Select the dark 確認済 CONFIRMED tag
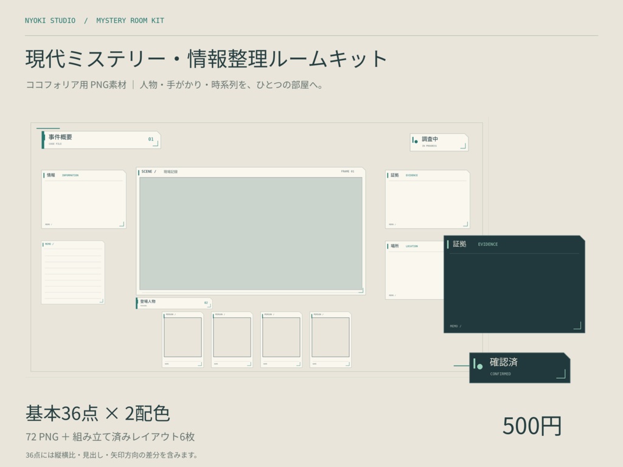623x467 pixels. tap(520, 368)
